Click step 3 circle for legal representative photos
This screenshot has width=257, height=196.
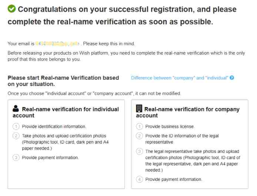tap(139, 151)
